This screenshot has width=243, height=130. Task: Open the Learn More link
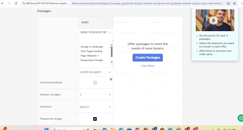tap(148, 66)
